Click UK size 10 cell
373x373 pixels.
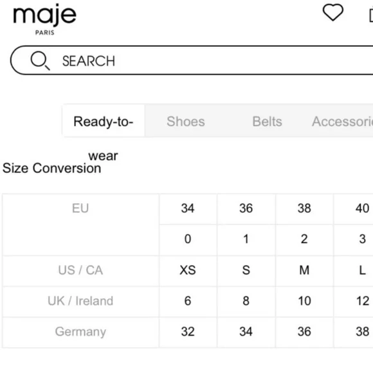pos(304,301)
